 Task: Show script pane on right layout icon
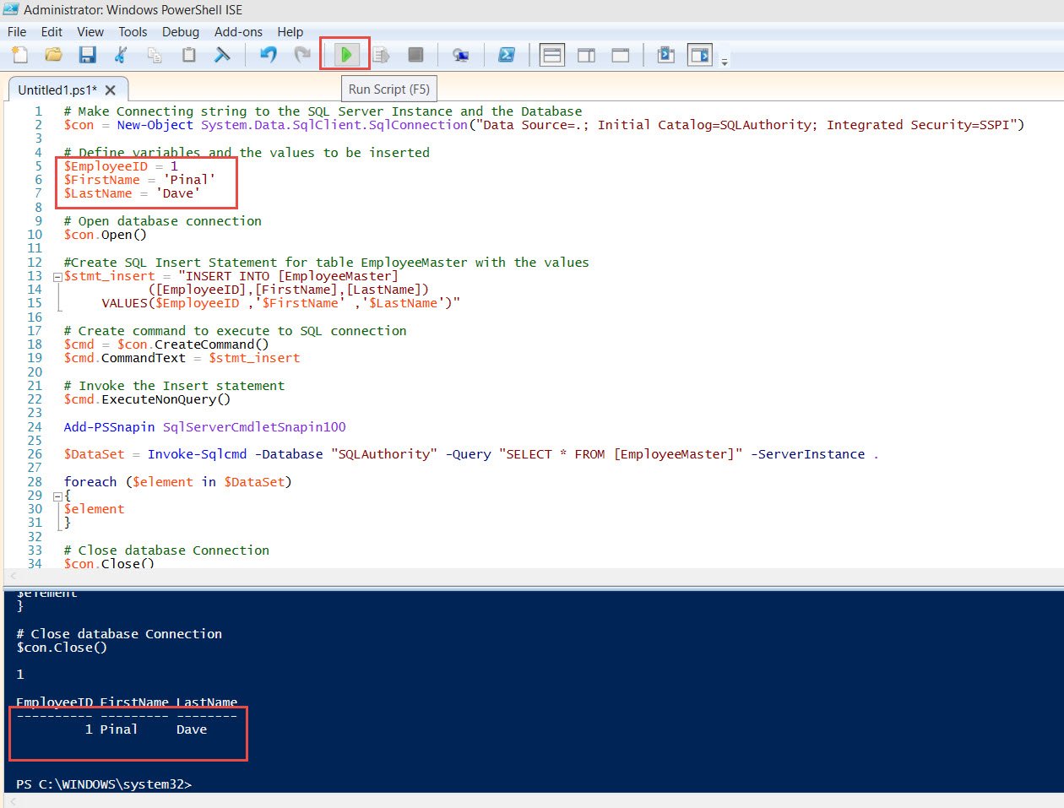tap(586, 55)
